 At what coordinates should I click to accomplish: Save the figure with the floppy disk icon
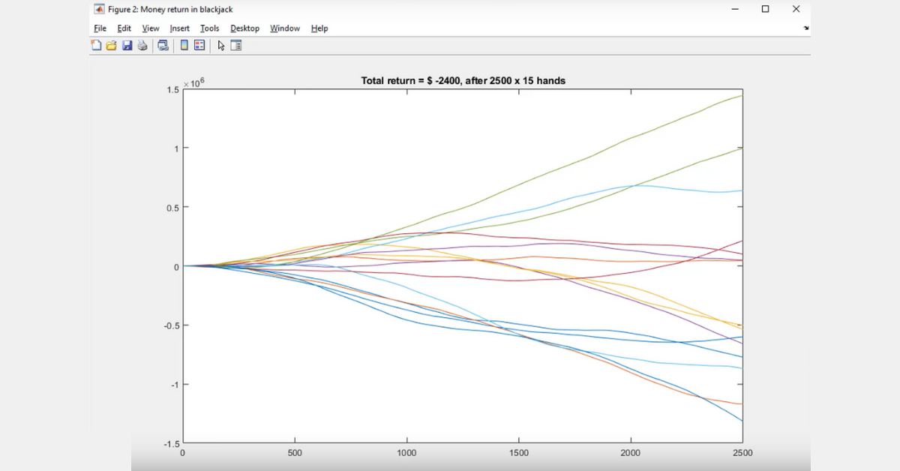127,46
